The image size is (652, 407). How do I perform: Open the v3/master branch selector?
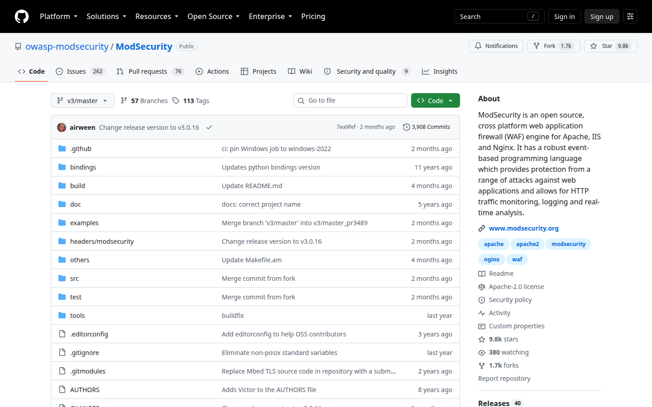coord(82,100)
